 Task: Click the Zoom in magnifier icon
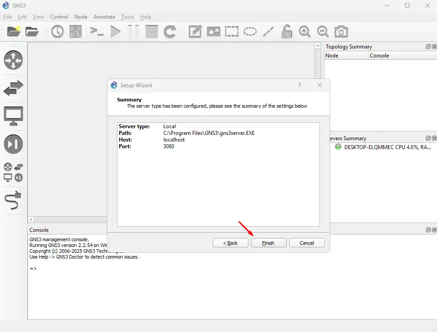pos(305,32)
